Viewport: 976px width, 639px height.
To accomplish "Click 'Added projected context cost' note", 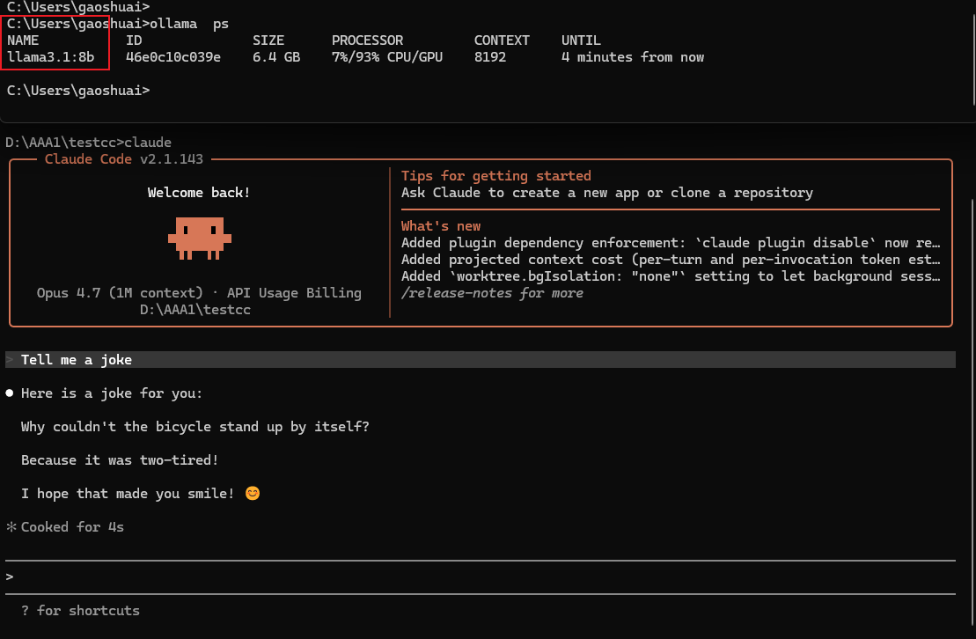I will point(671,260).
